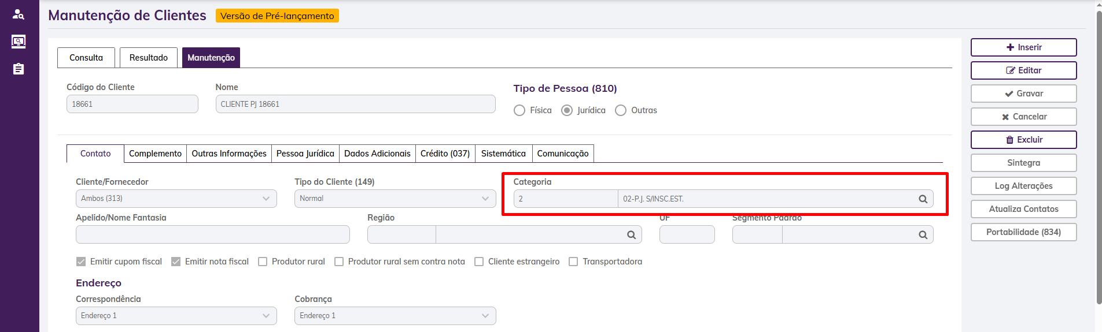Image resolution: width=1102 pixels, height=332 pixels.
Task: Open the Comunicação sub-tab
Action: [x=563, y=154]
